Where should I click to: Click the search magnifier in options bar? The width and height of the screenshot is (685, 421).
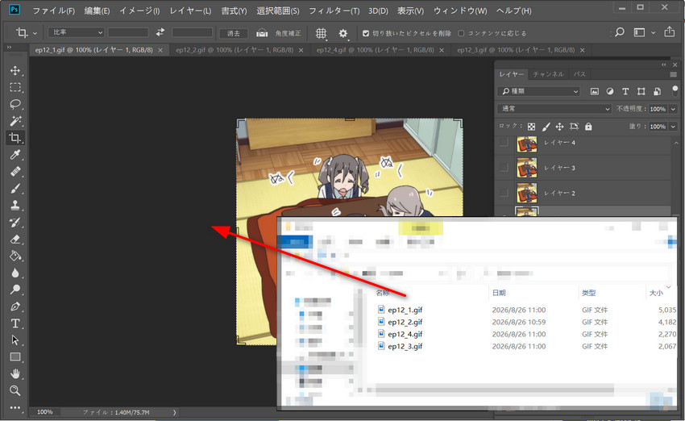(620, 32)
